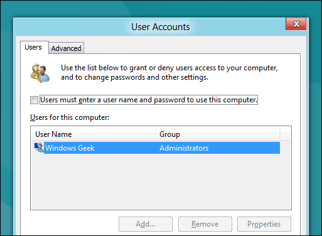The height and width of the screenshot is (236, 322).
Task: Close the User Accounts dialog
Action: [x=296, y=24]
